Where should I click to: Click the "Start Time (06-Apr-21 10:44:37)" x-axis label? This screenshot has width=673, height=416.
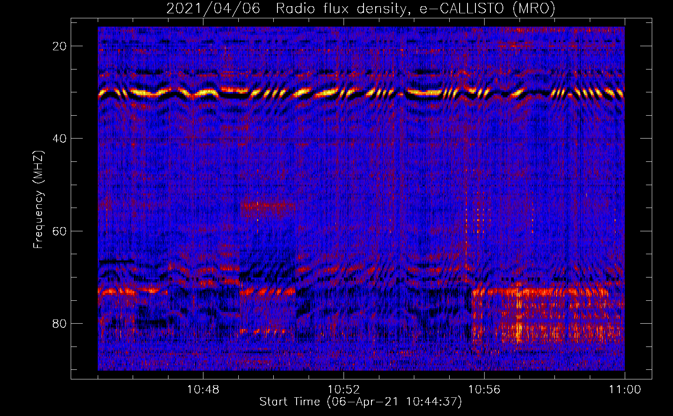(361, 402)
